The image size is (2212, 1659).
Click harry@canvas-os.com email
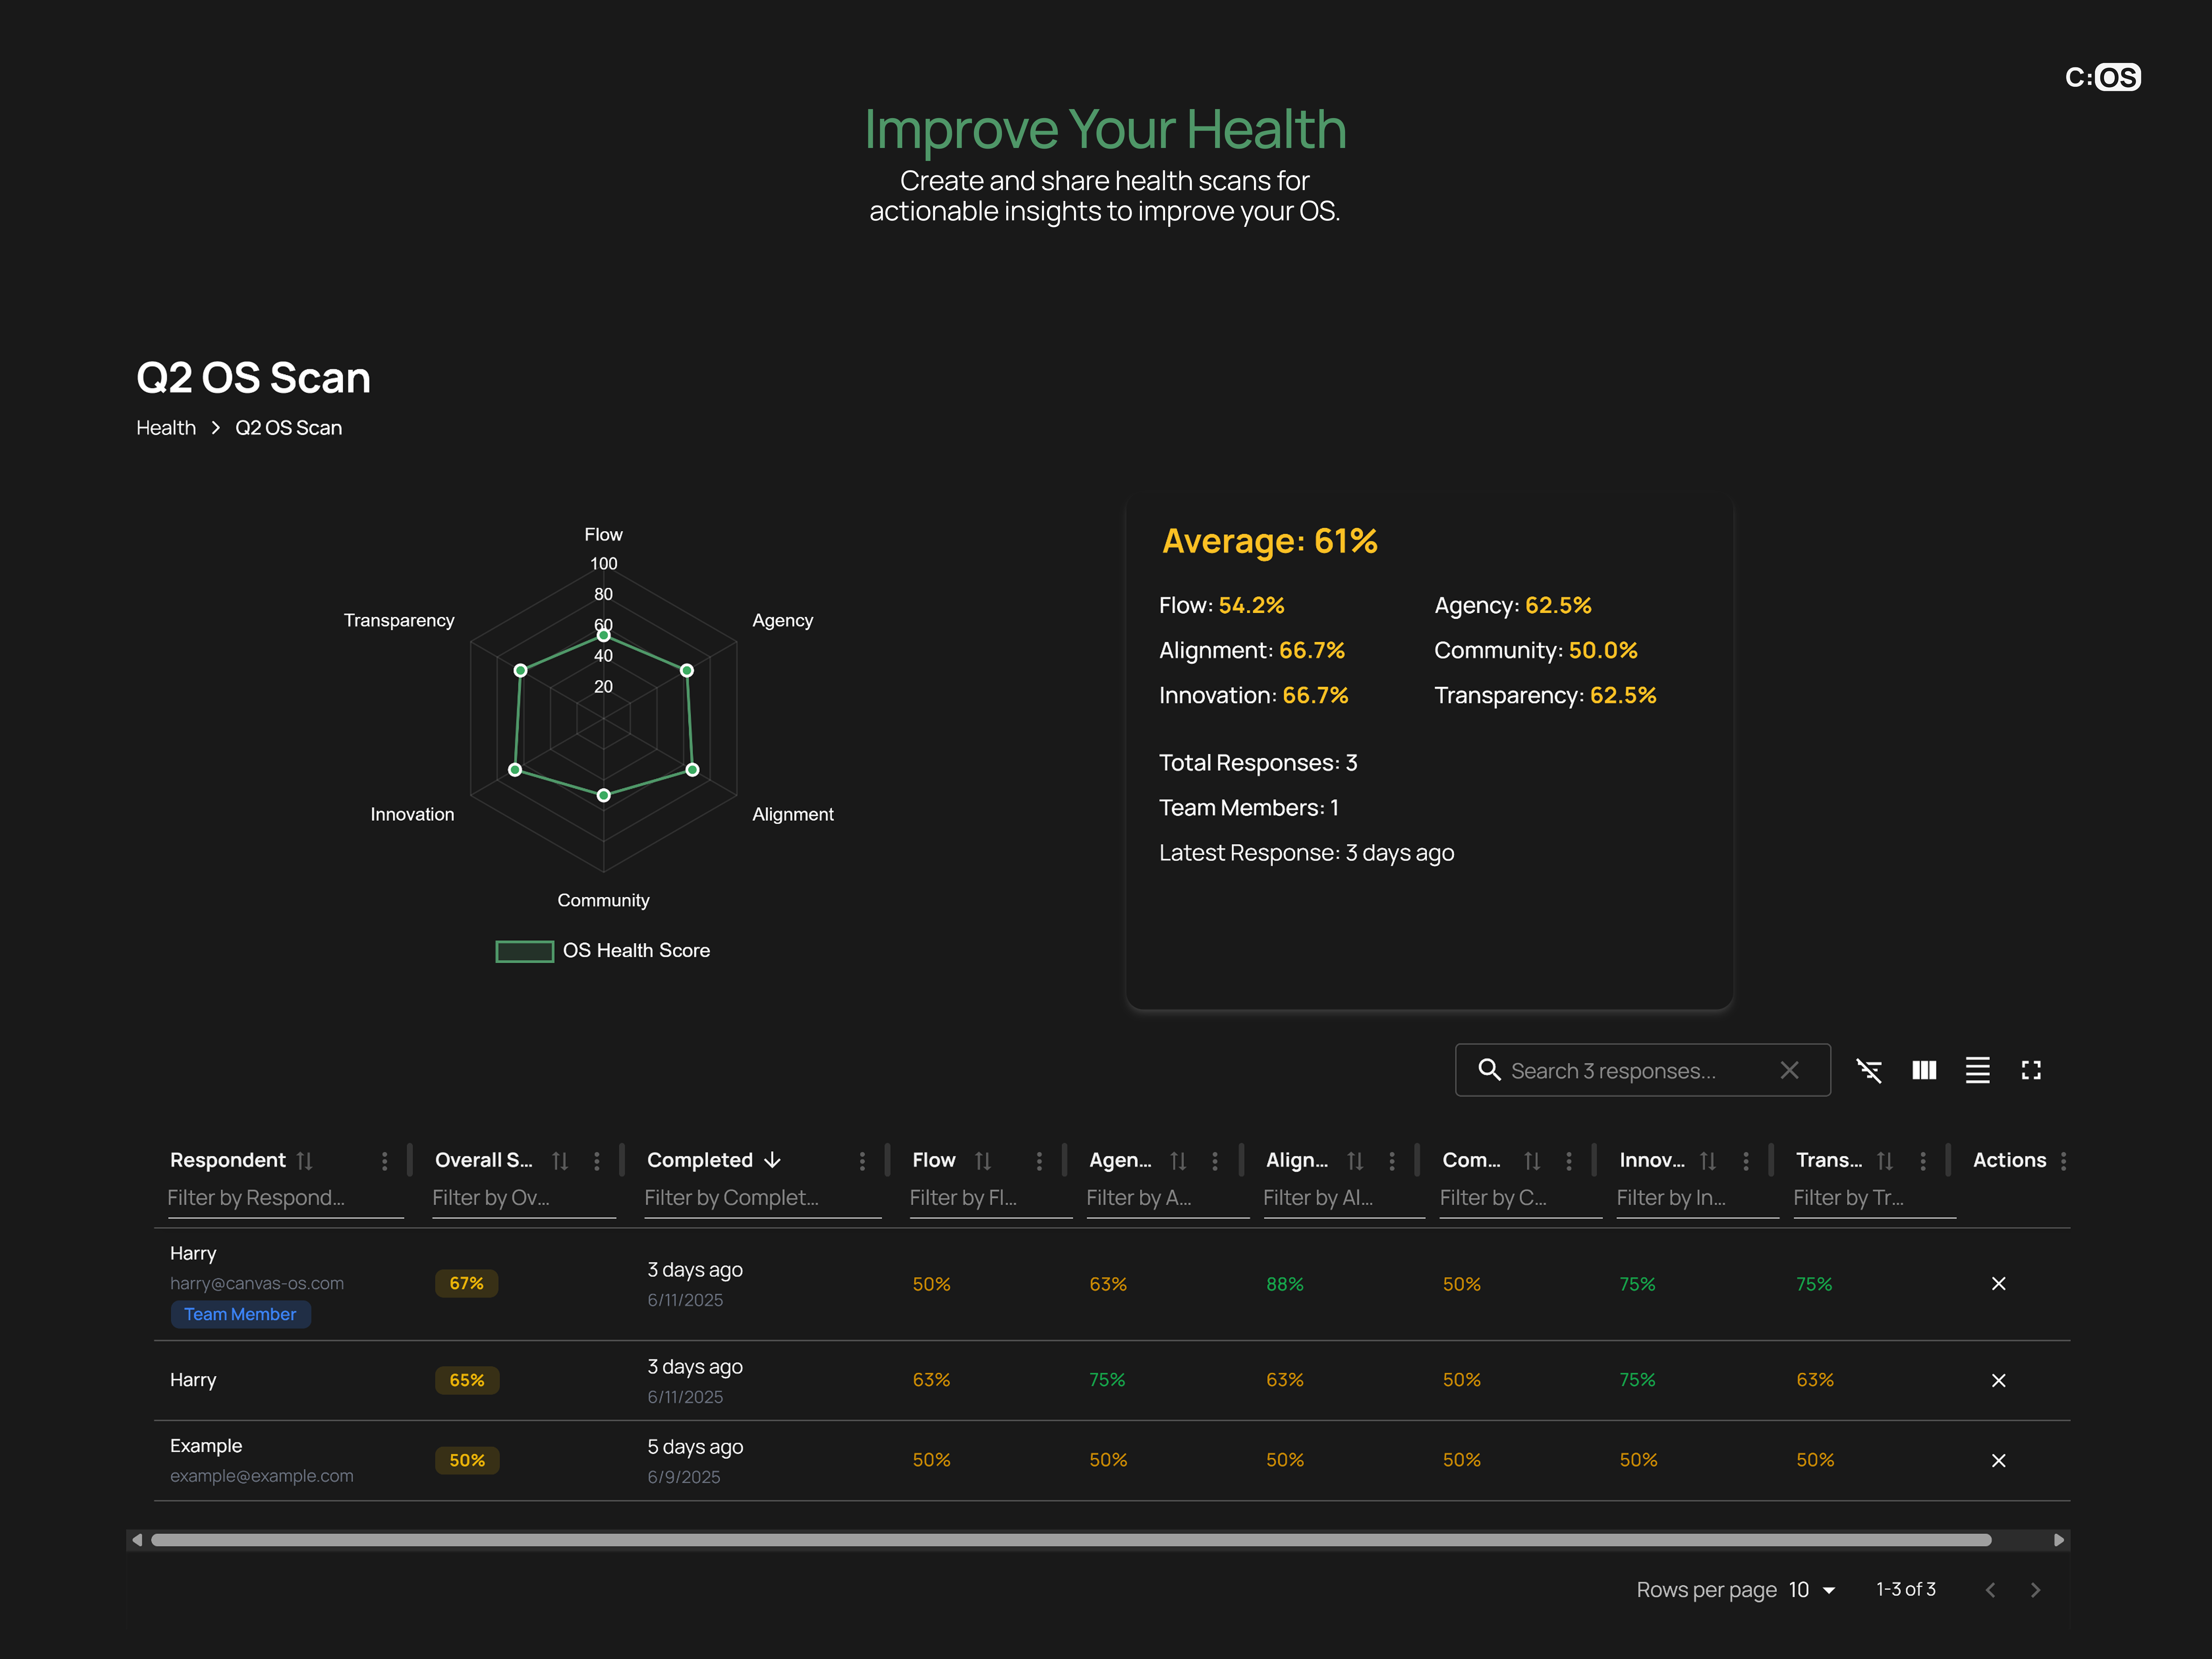(257, 1283)
